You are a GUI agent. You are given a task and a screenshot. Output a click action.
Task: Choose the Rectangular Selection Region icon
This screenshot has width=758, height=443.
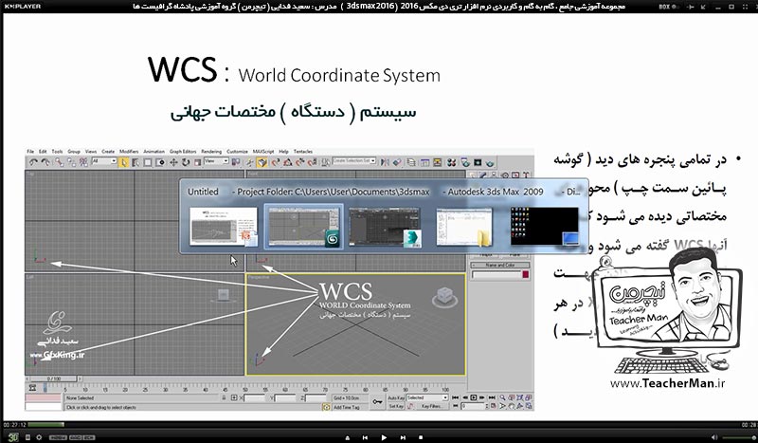(148, 162)
